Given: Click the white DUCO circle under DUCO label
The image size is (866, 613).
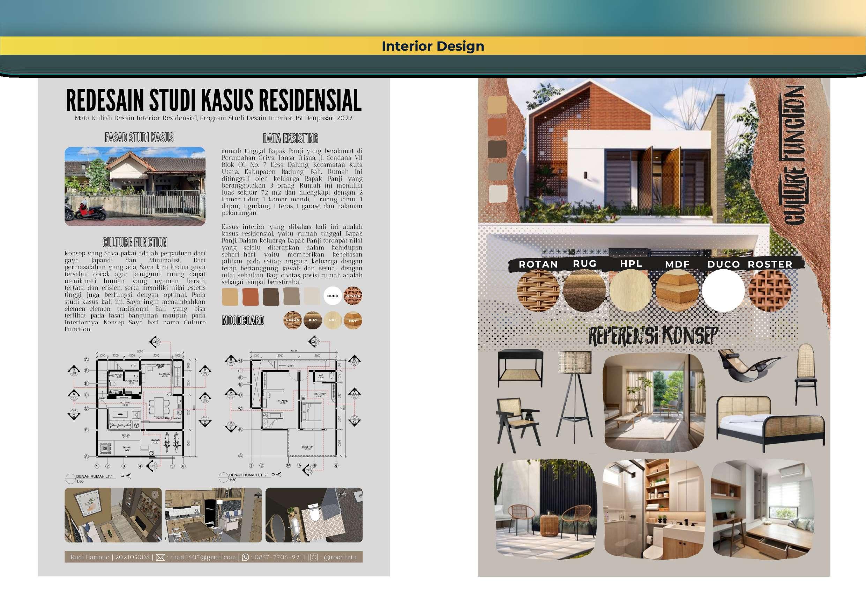Looking at the screenshot, I should click(723, 291).
